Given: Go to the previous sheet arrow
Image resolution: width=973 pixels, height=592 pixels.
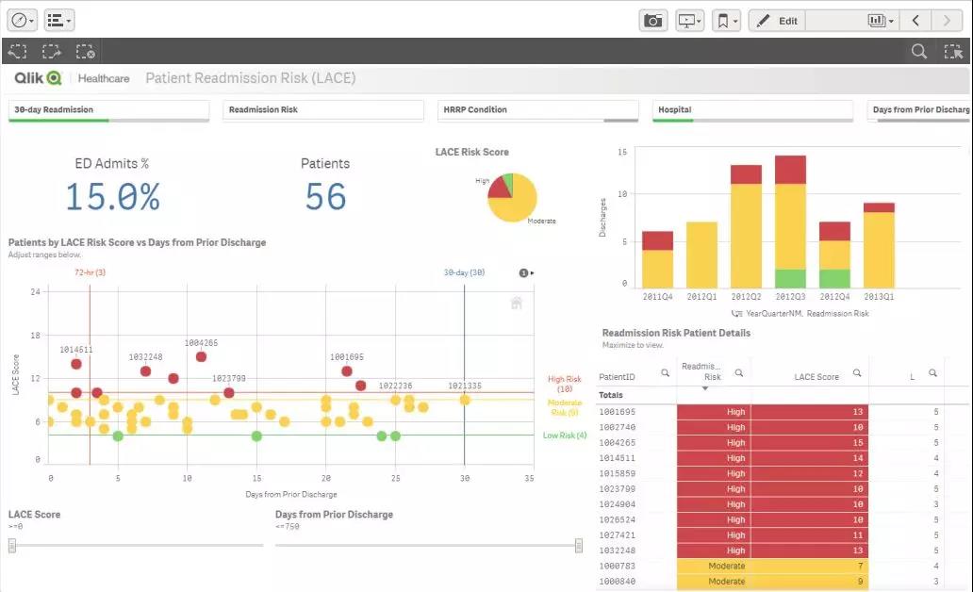Looking at the screenshot, I should tap(915, 20).
